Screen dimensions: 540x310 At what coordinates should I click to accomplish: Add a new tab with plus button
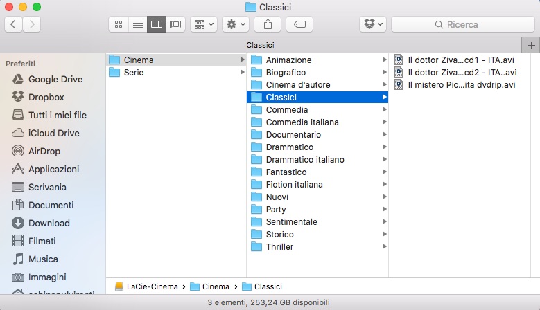(532, 45)
